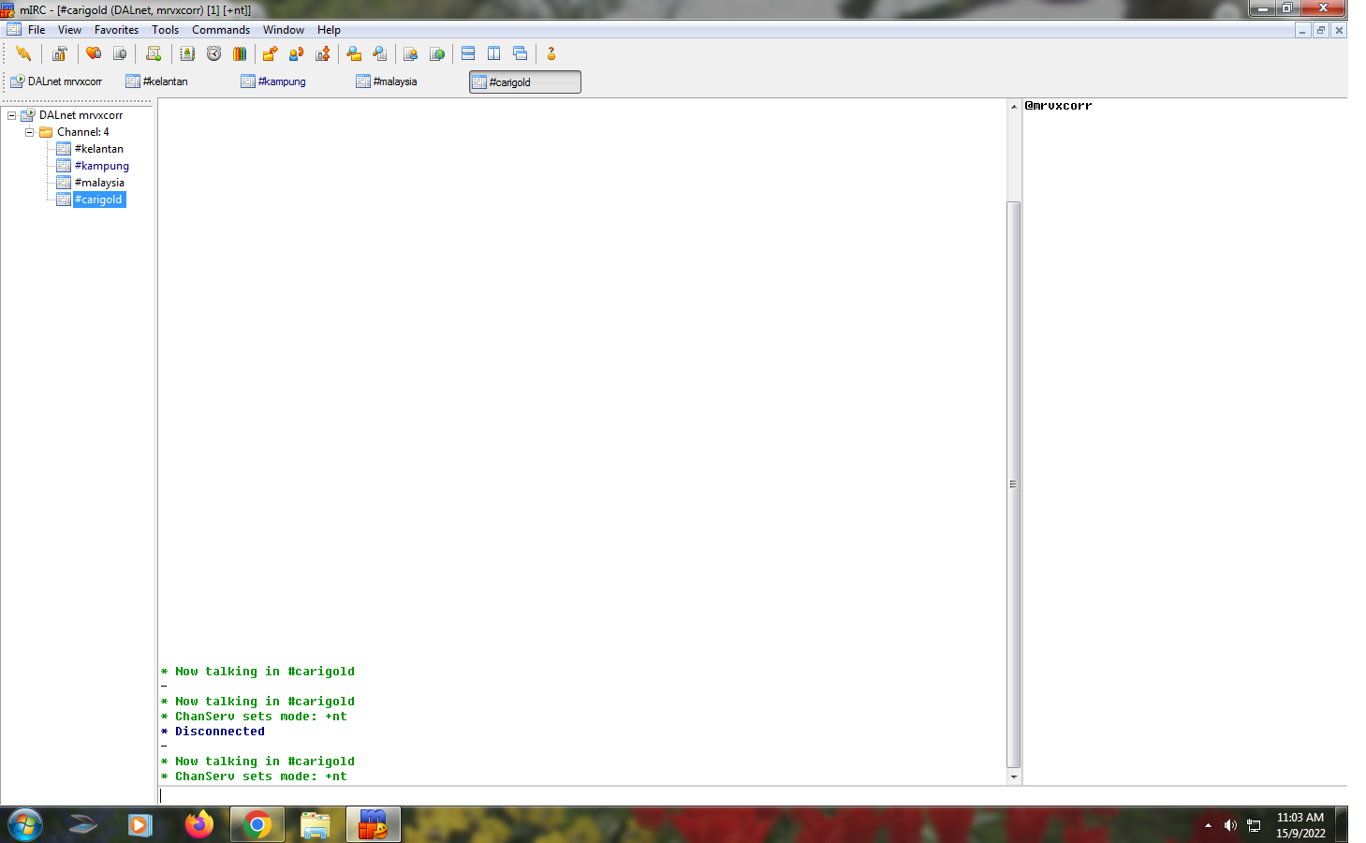1366x843 pixels.
Task: Cascade windows via toolbar icon
Action: pyautogui.click(x=520, y=53)
